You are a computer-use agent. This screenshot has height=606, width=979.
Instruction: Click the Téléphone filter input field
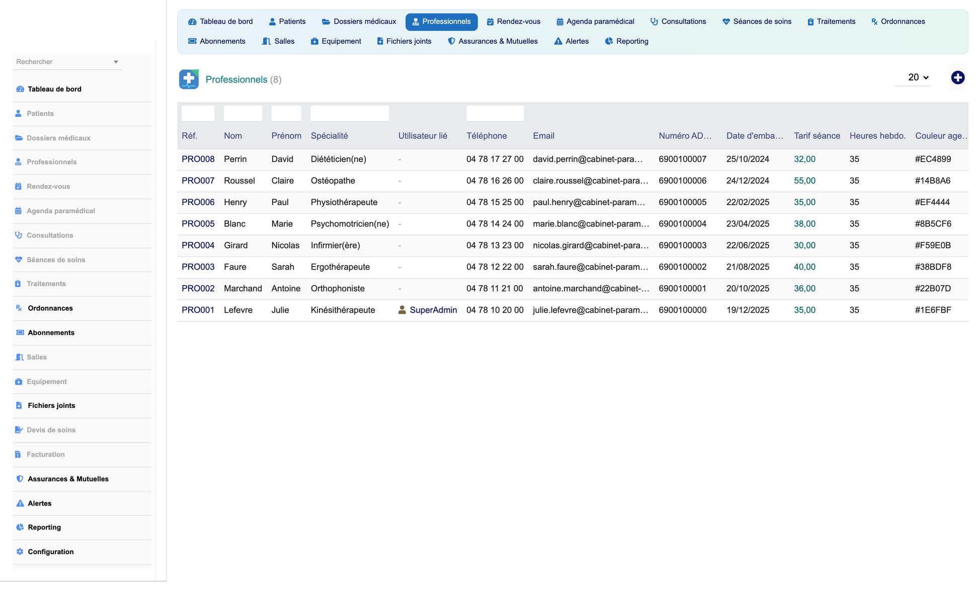[495, 113]
